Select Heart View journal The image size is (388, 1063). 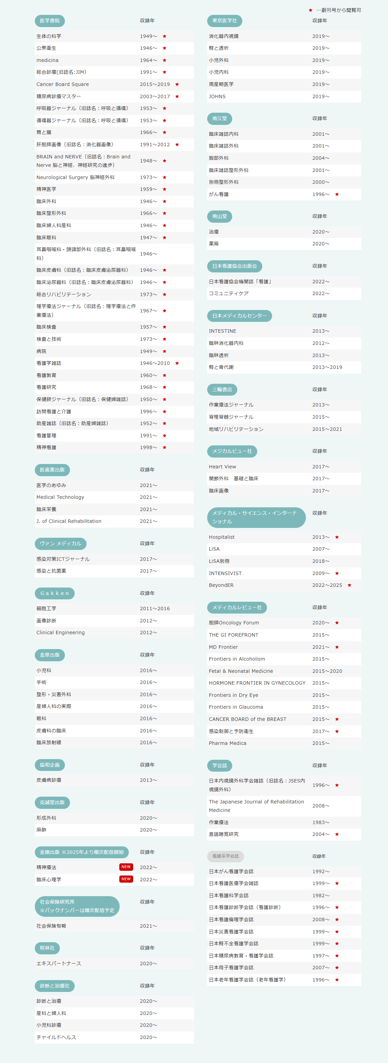click(222, 467)
